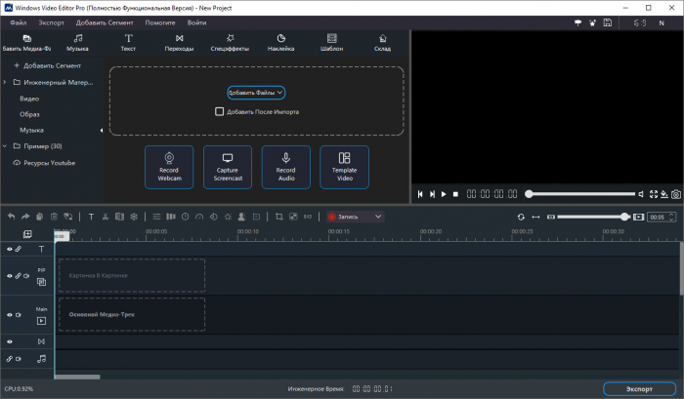Screen dimensions: 684x399
Task: Mute the Main track speaker icon
Action: click(19, 315)
